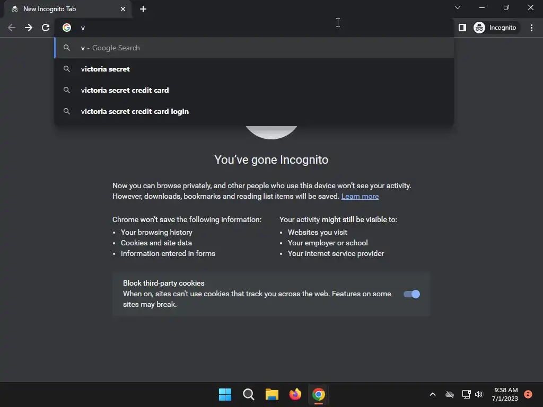Click 'Your employer or school' text
Screen dimensions: 543x407
pyautogui.click(x=328, y=243)
